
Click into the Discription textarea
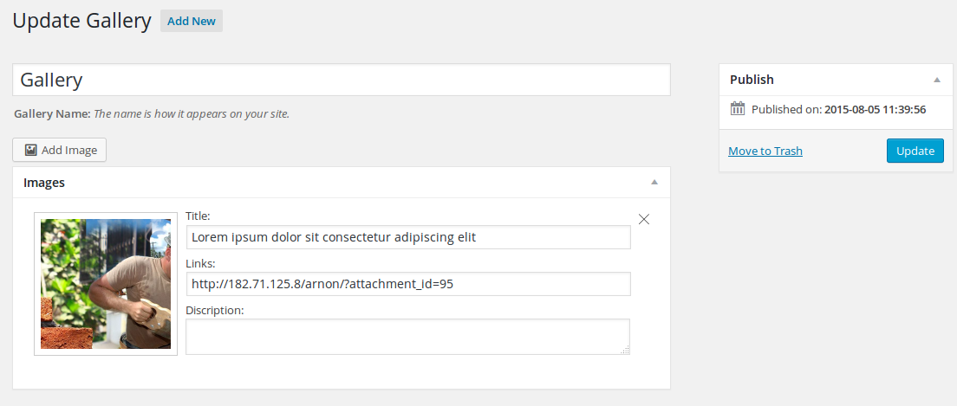point(407,337)
